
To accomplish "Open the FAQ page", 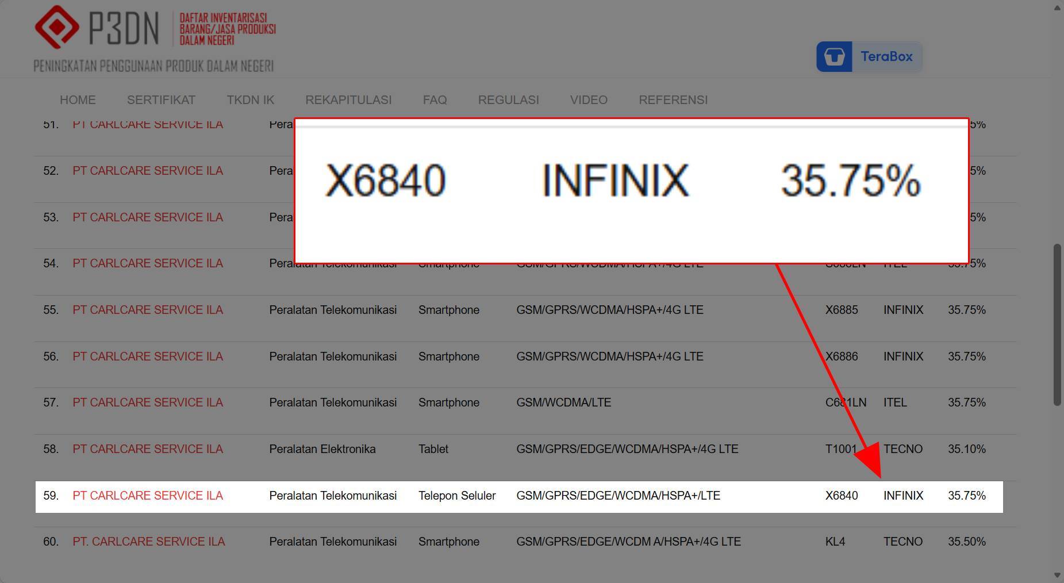I will point(435,100).
